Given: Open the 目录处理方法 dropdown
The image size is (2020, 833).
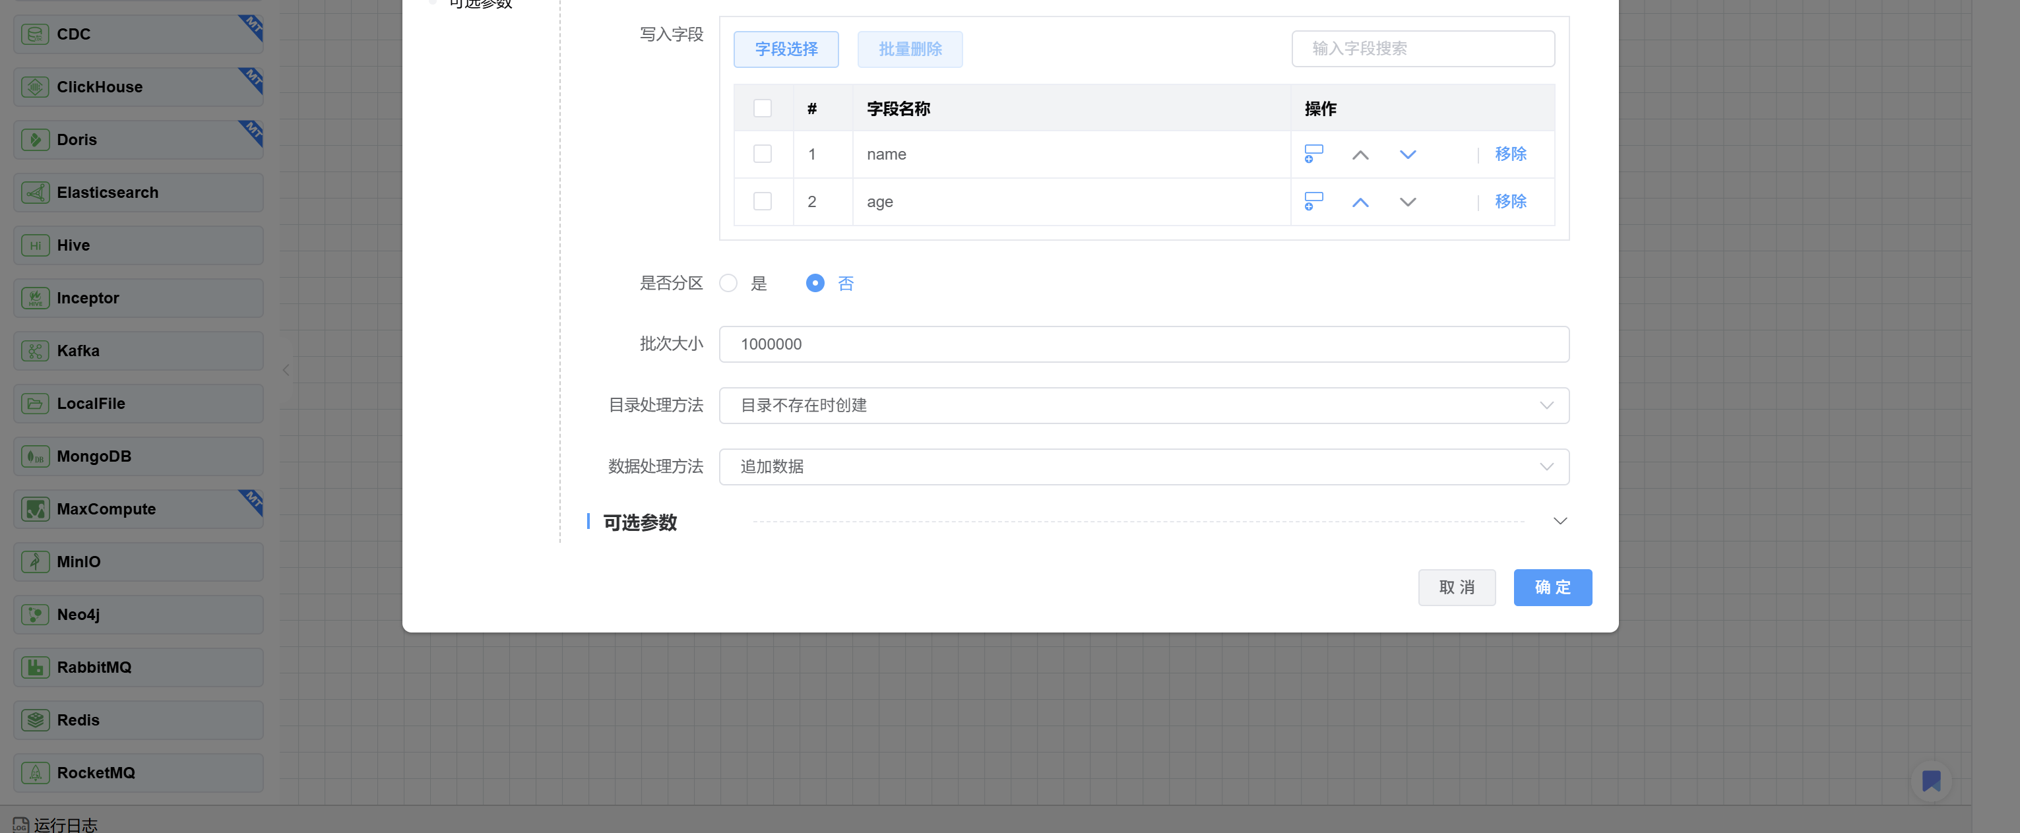Looking at the screenshot, I should point(1143,405).
